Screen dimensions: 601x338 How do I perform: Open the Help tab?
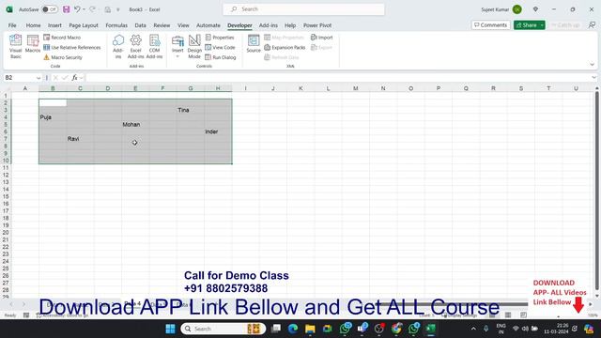pyautogui.click(x=290, y=25)
